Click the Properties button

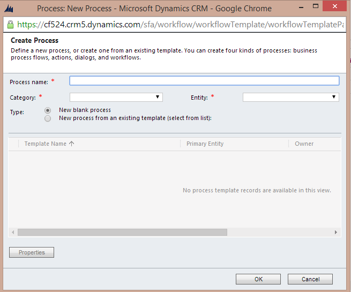click(32, 252)
